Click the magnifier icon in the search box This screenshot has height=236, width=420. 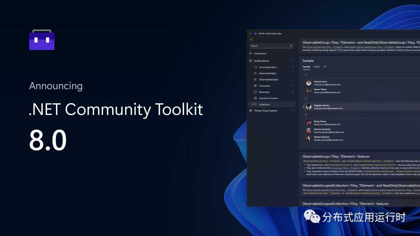click(x=291, y=46)
